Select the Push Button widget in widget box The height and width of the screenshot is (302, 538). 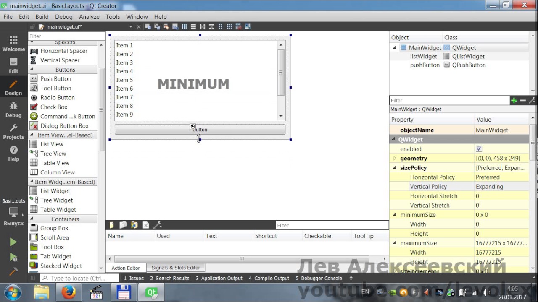point(55,79)
